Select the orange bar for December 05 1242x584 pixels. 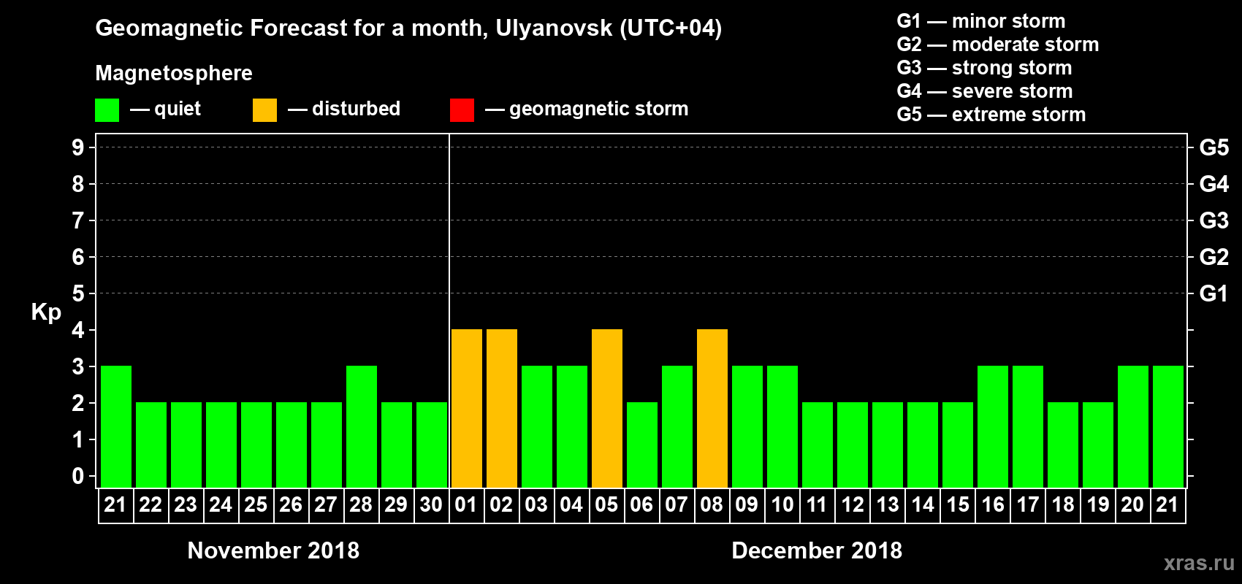[607, 408]
